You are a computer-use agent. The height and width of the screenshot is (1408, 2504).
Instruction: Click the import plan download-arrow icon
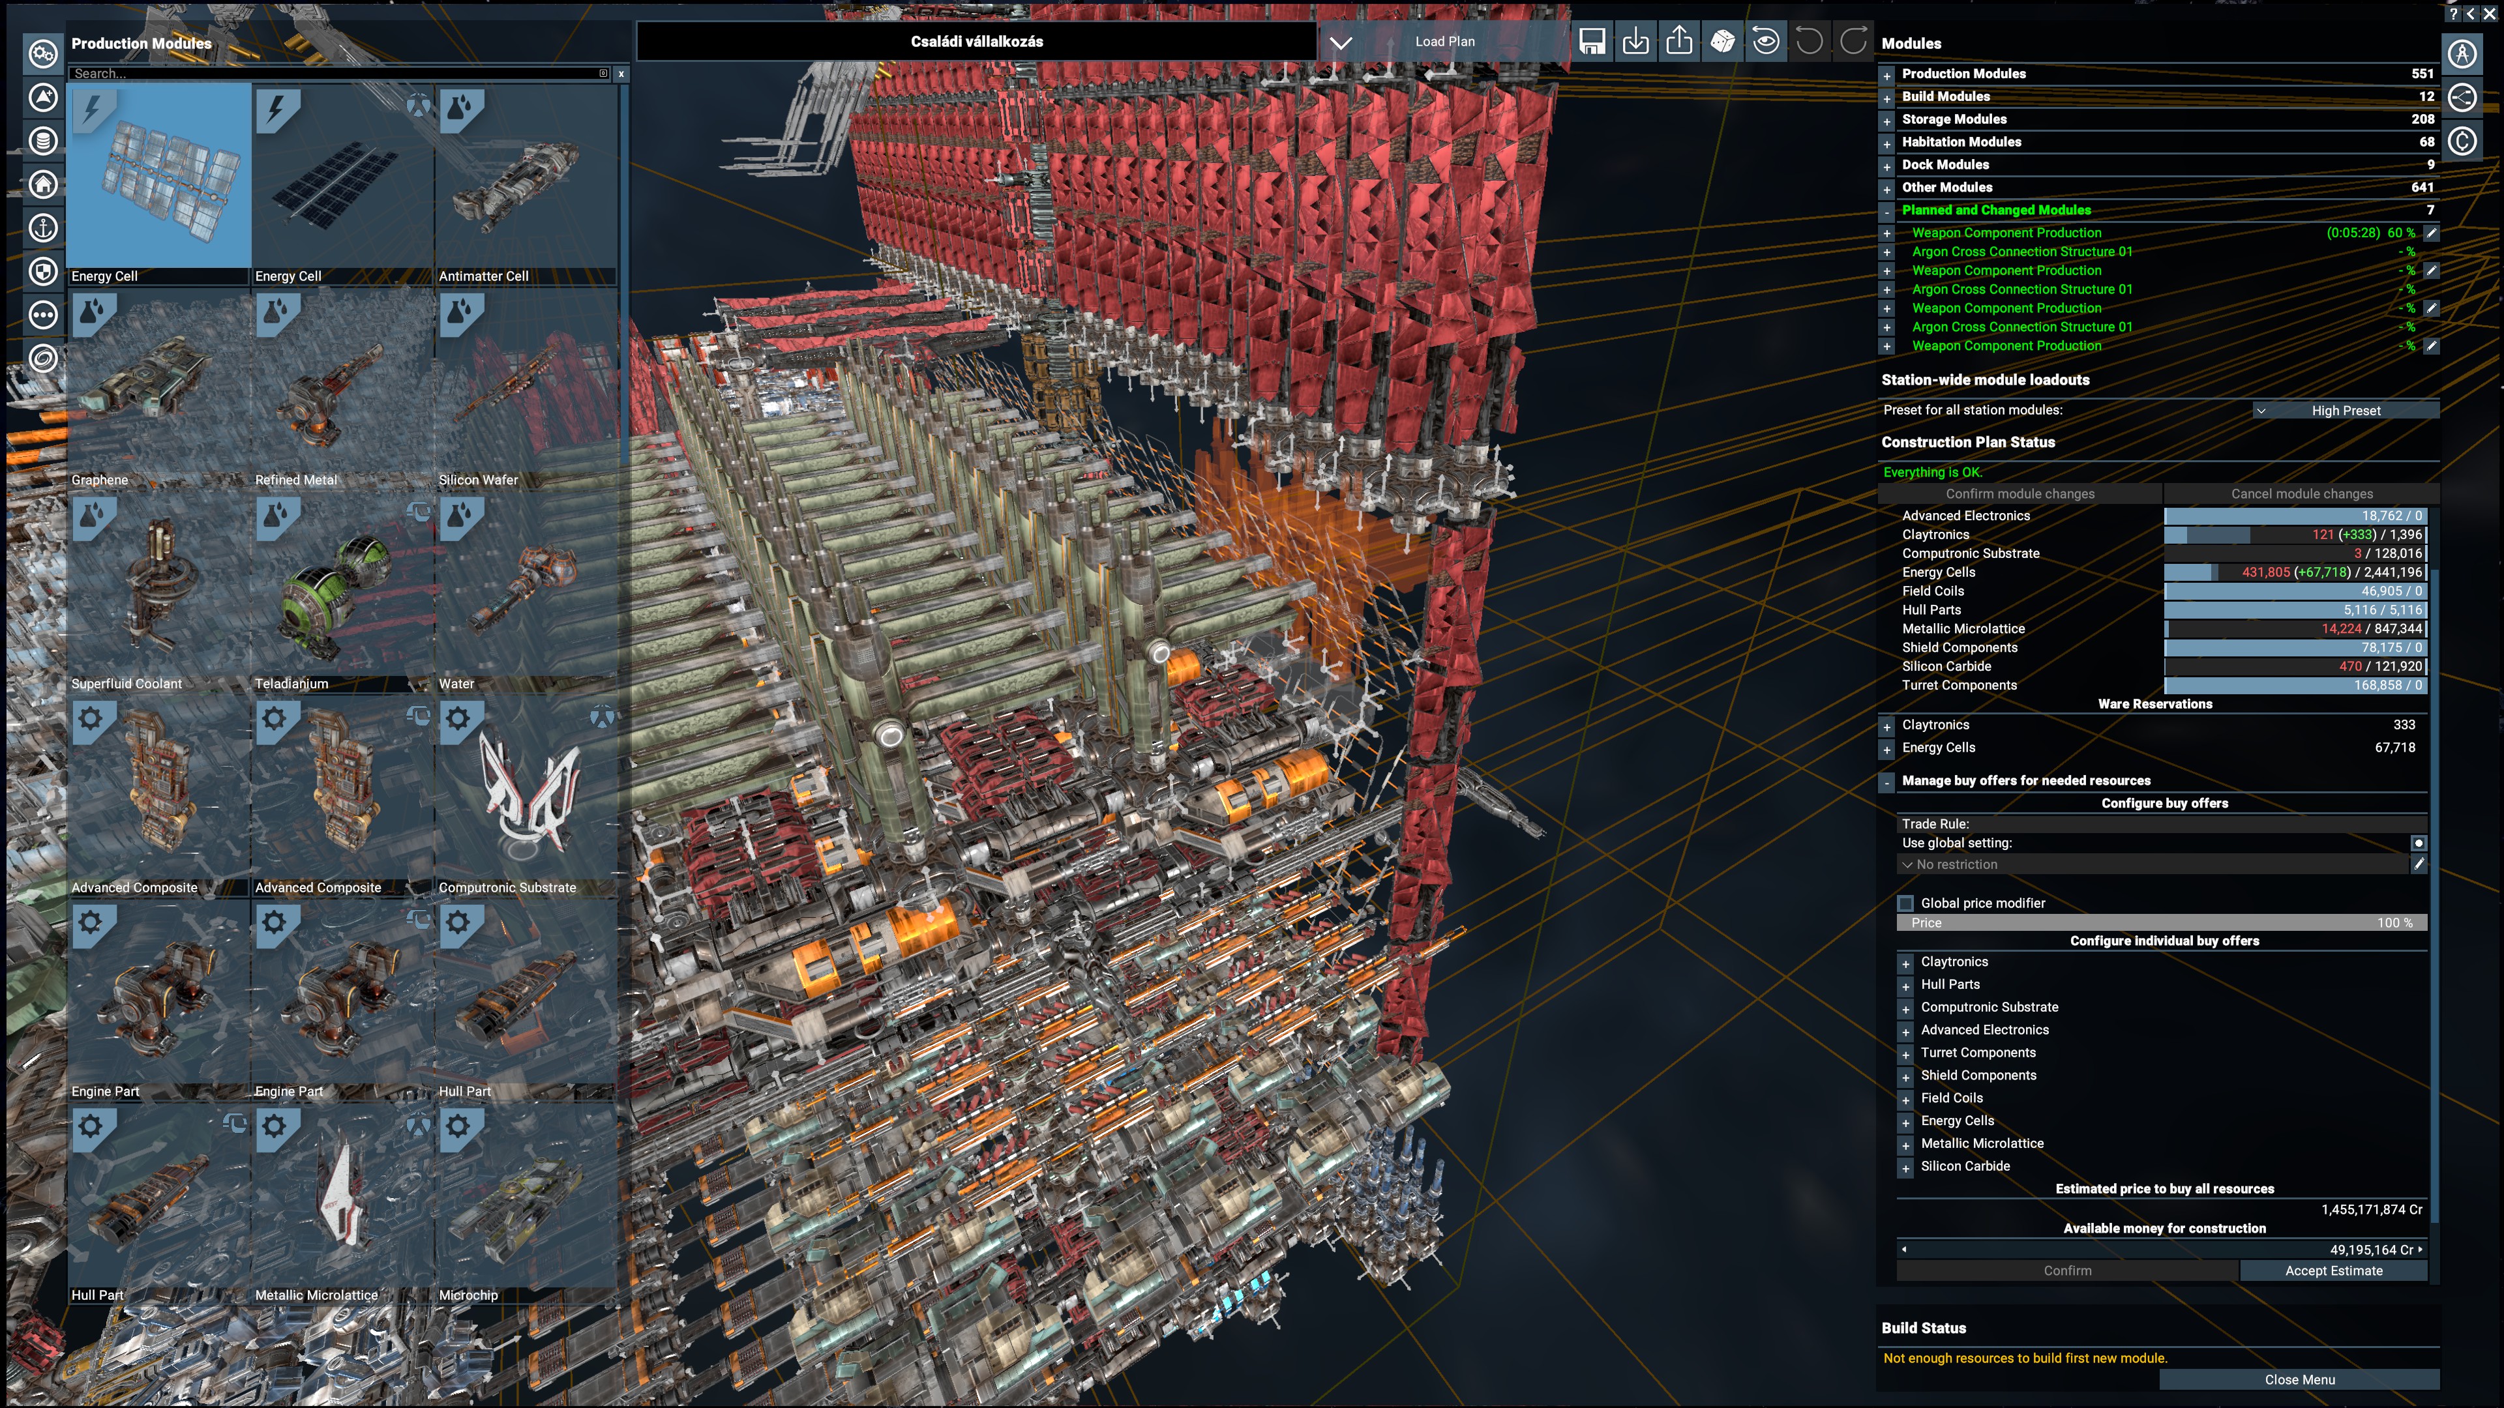click(x=1636, y=42)
